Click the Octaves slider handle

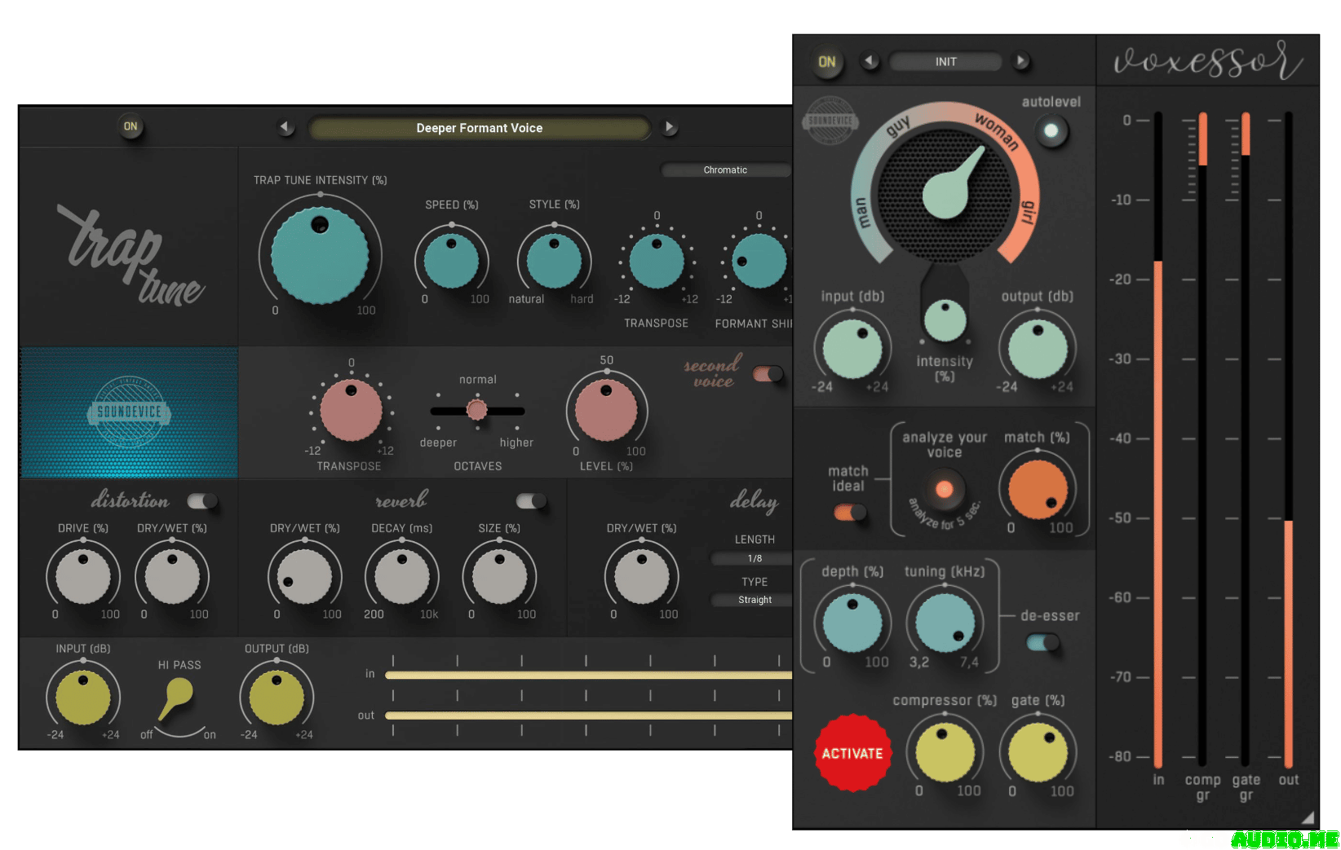click(x=477, y=410)
